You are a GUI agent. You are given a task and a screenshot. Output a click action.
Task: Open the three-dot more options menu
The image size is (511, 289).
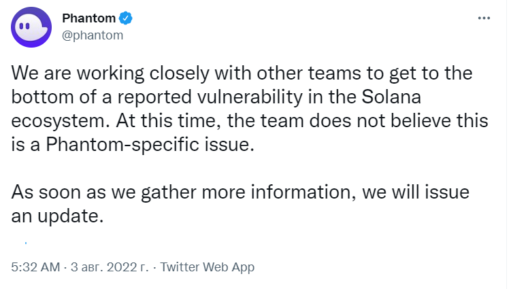coord(484,18)
